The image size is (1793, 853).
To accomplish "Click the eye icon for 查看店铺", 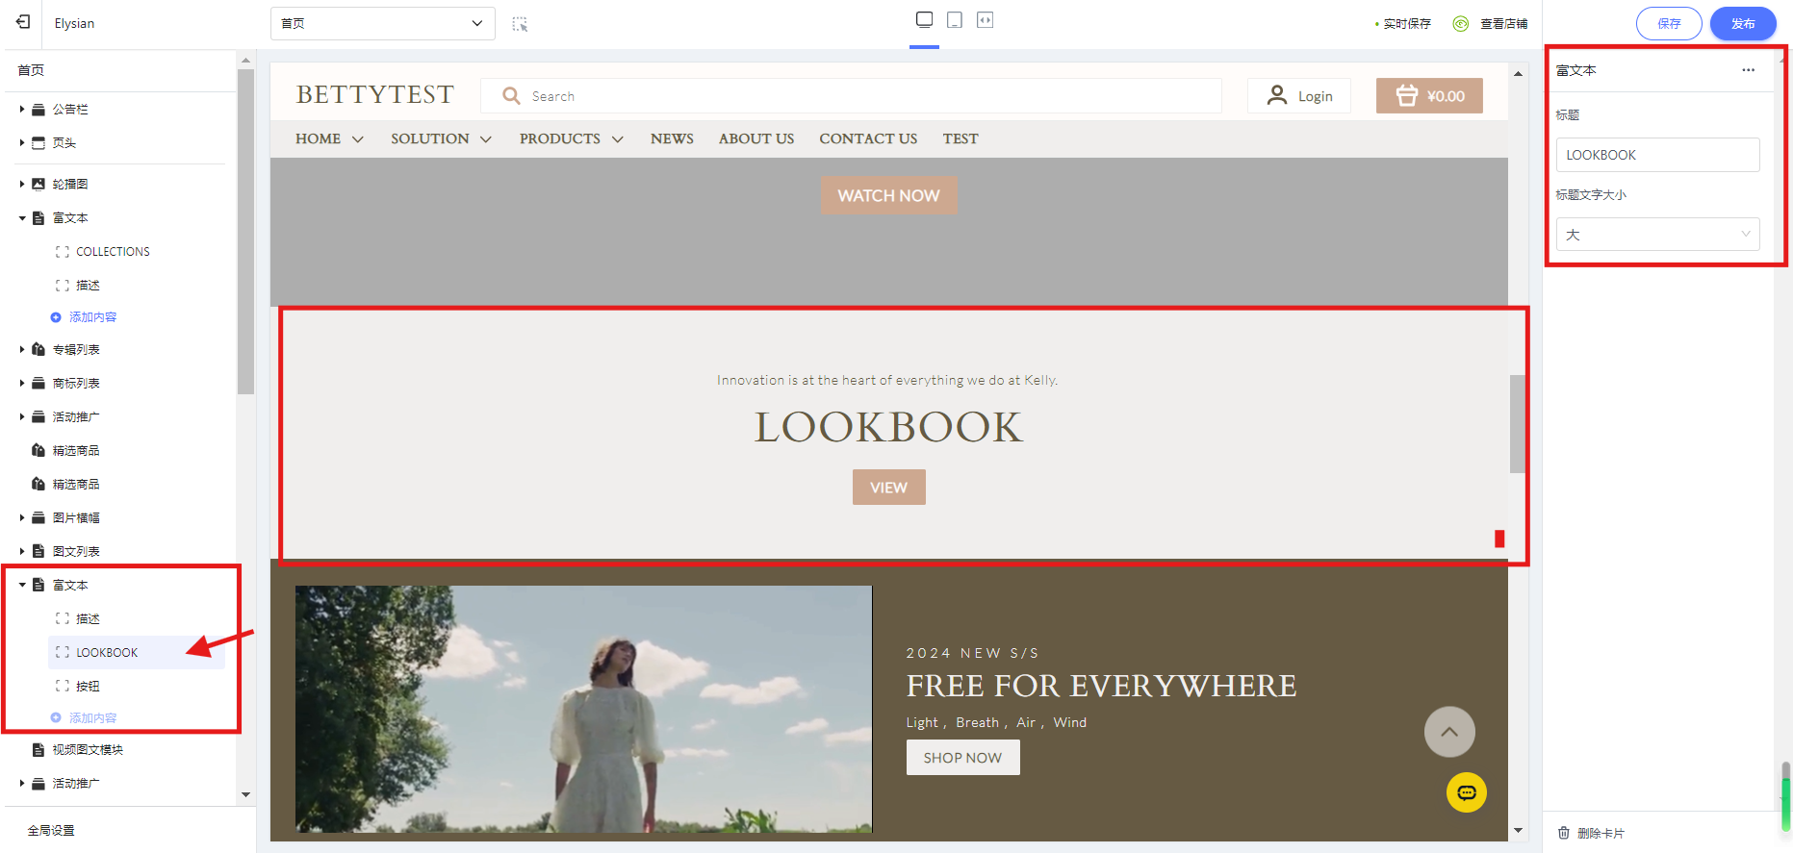I will (1460, 24).
